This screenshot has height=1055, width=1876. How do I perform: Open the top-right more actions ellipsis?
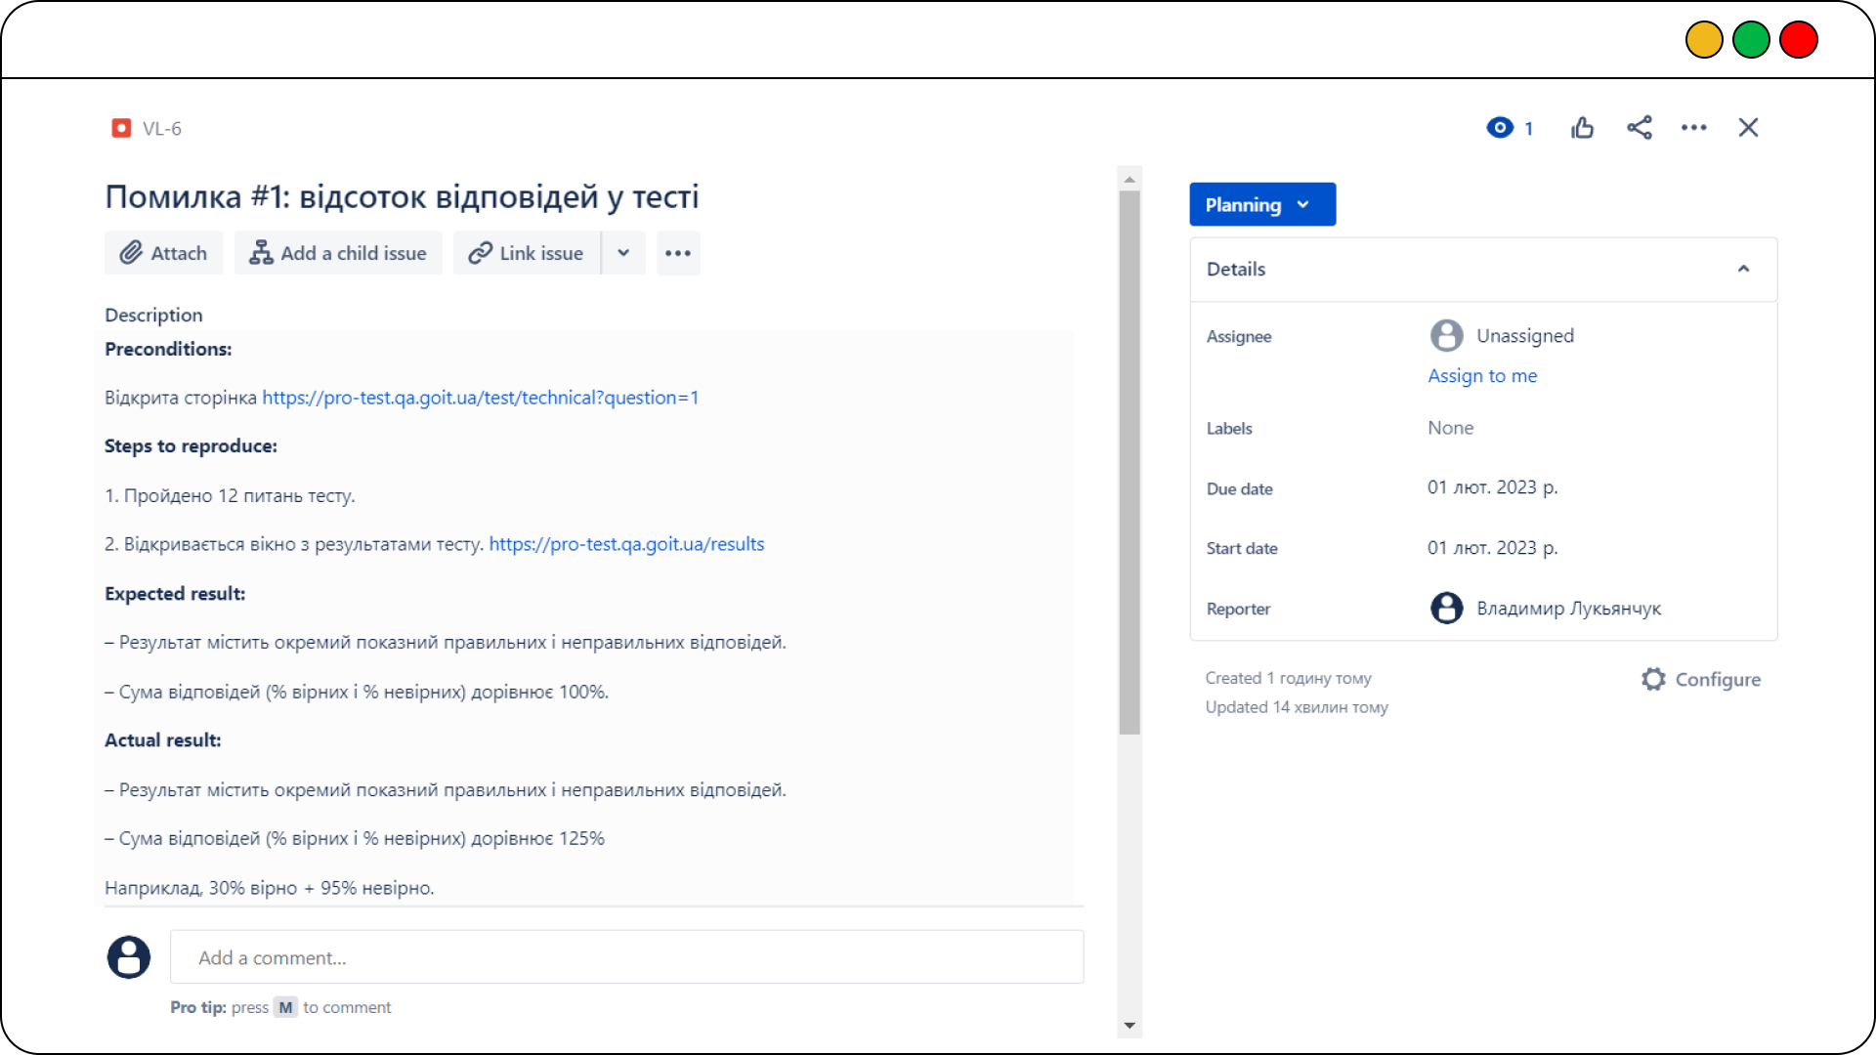pos(1694,128)
